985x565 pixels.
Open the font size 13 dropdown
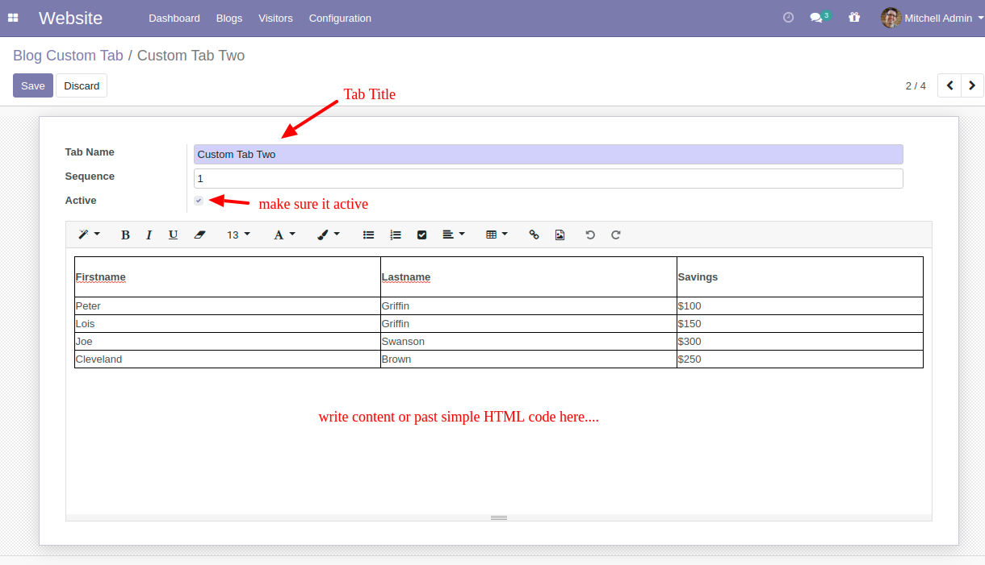coord(238,235)
